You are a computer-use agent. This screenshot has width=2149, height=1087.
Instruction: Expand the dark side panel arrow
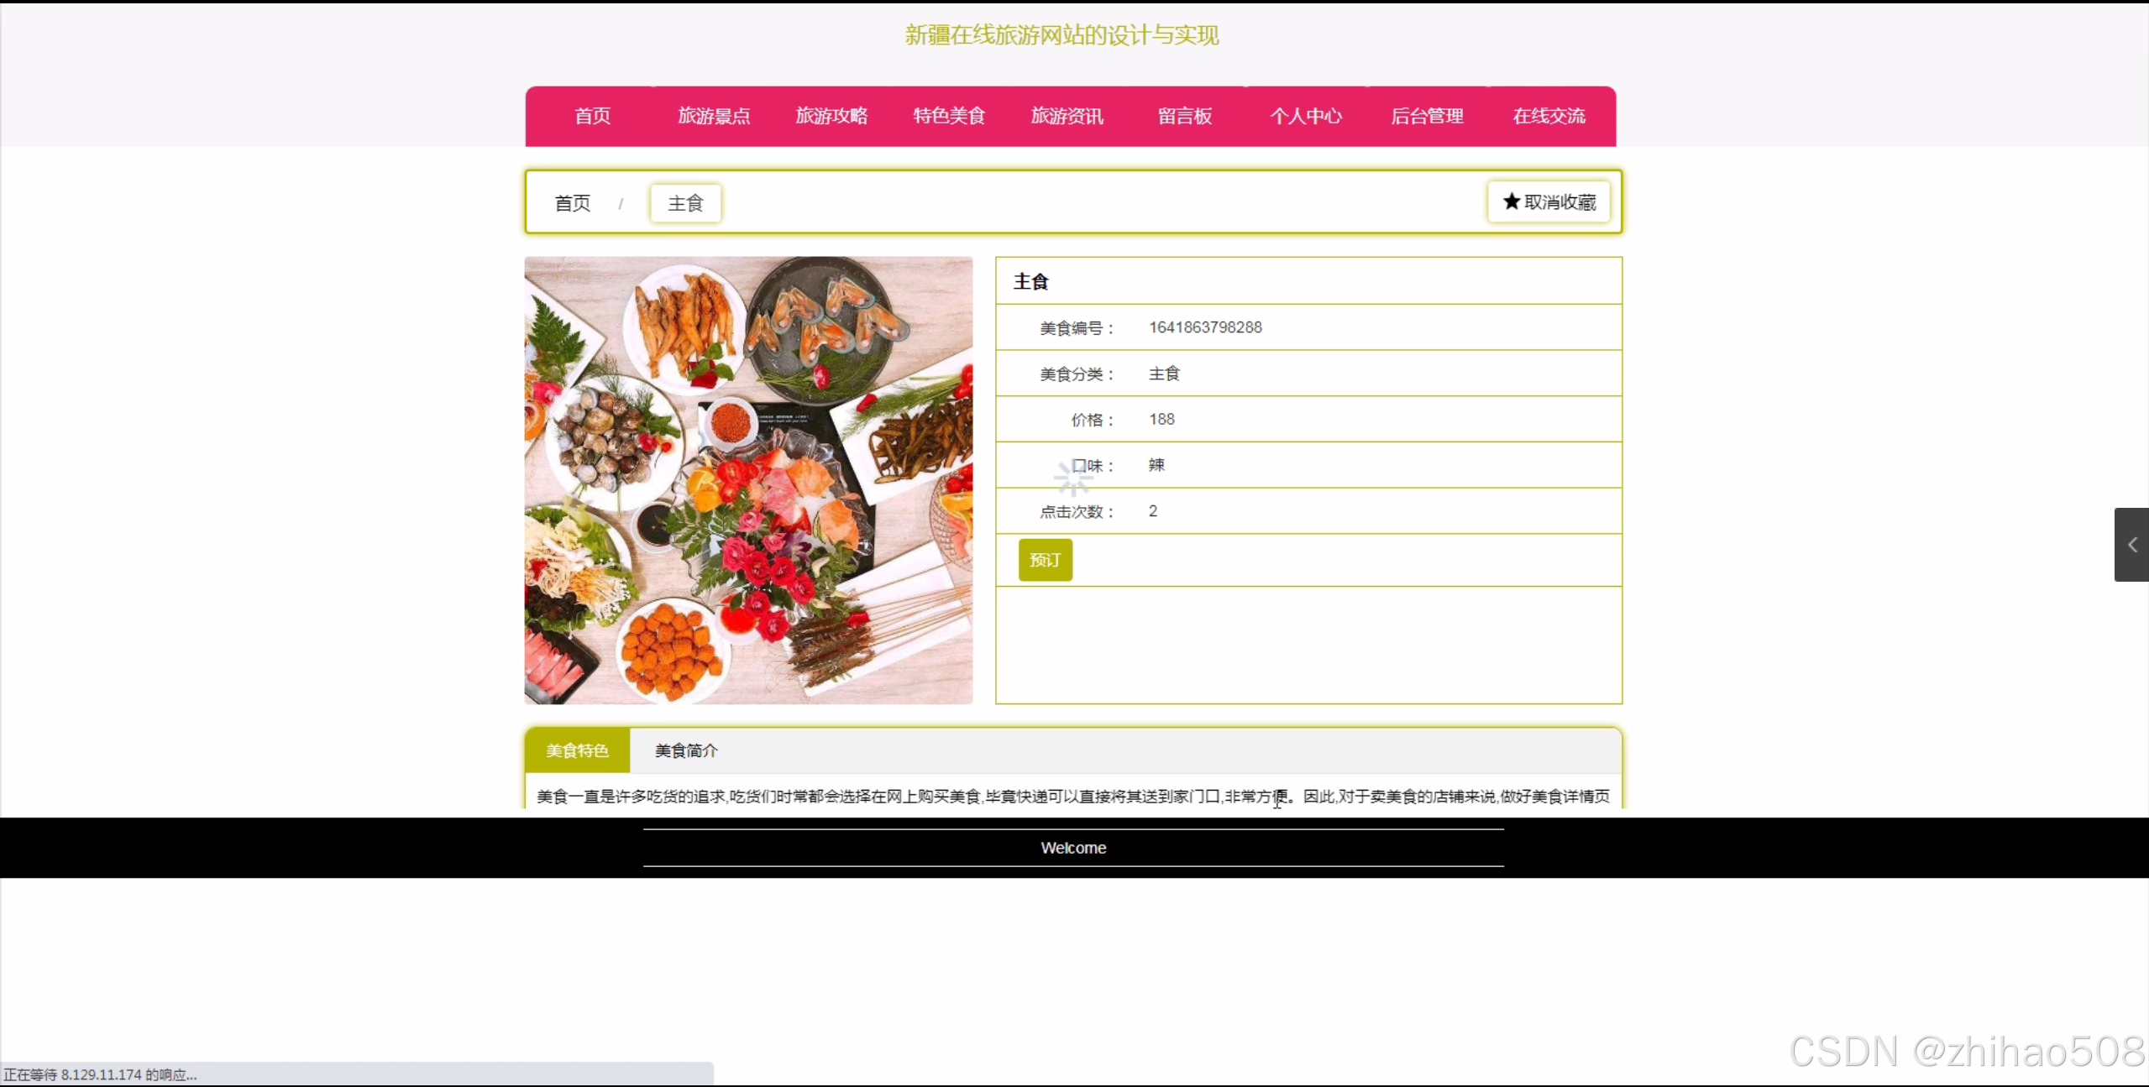click(2131, 545)
